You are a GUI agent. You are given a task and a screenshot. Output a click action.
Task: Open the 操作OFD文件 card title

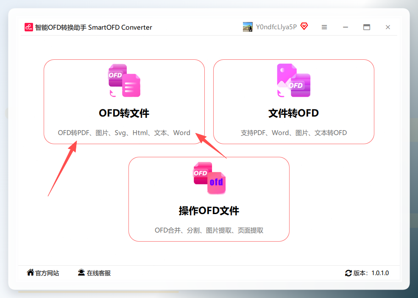[x=209, y=211]
